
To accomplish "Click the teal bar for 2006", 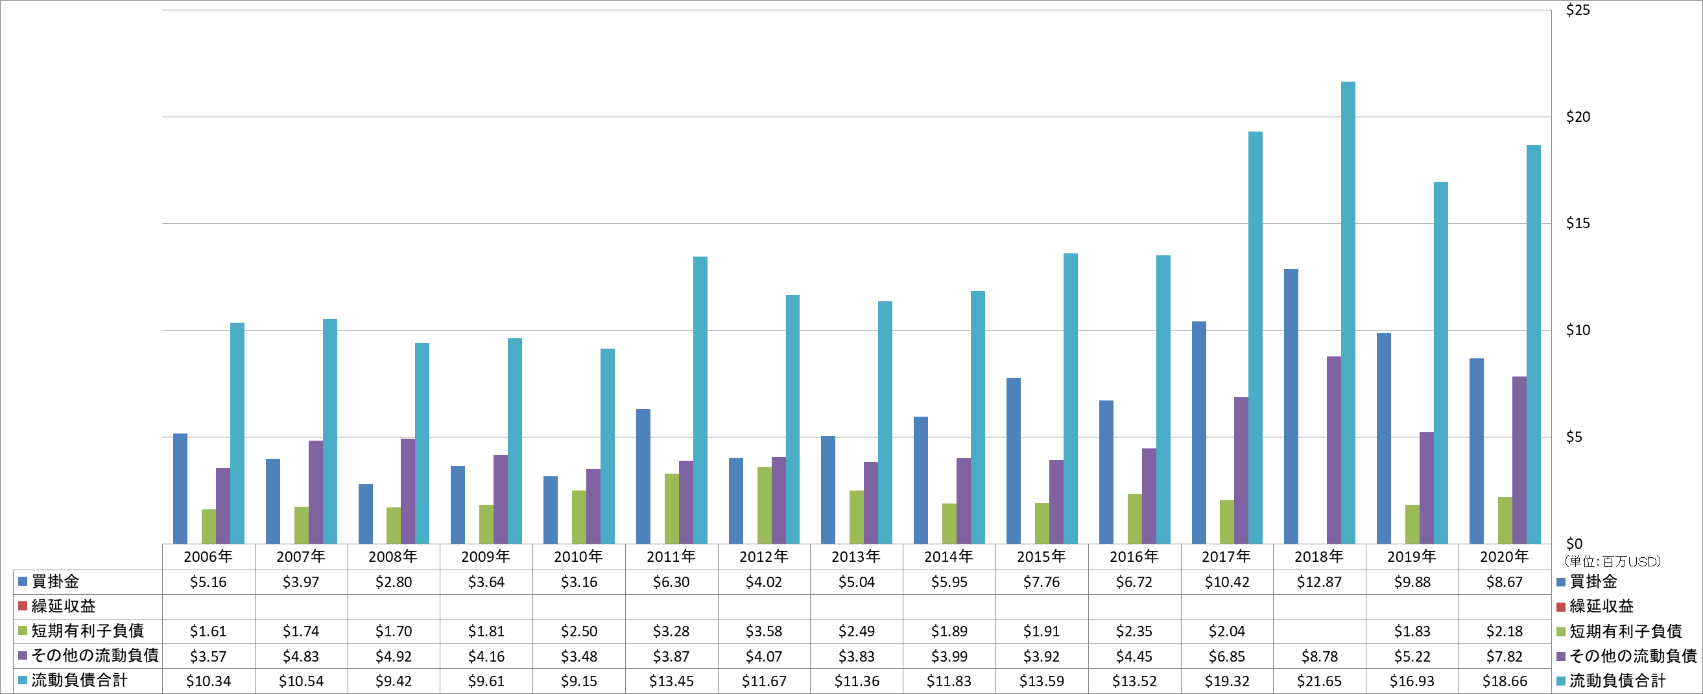I will click(x=237, y=433).
